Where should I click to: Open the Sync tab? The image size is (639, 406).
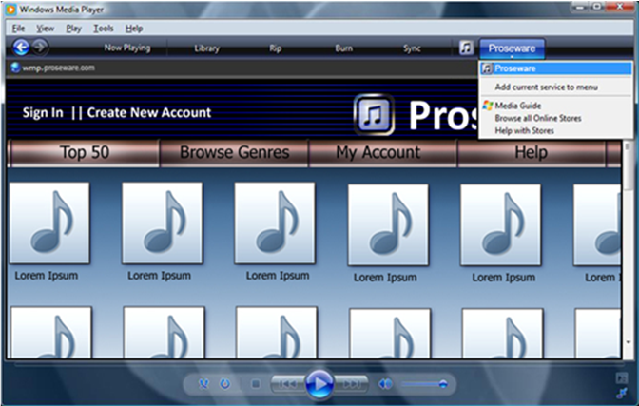412,48
